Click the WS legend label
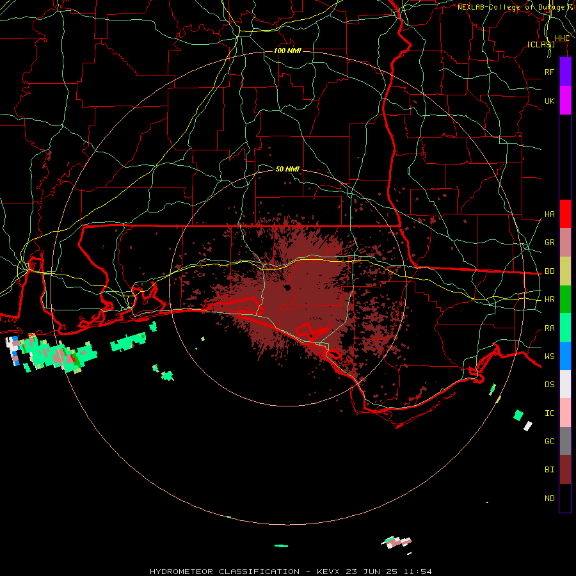 tap(549, 356)
